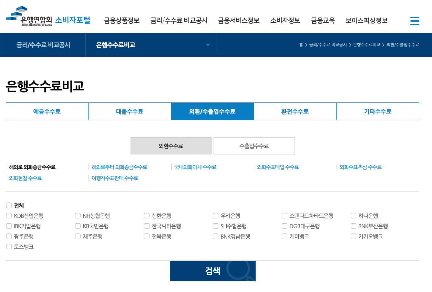The height and width of the screenshot is (292, 432).
Task: Switch to the 환전수수료 tab
Action: pos(295,111)
